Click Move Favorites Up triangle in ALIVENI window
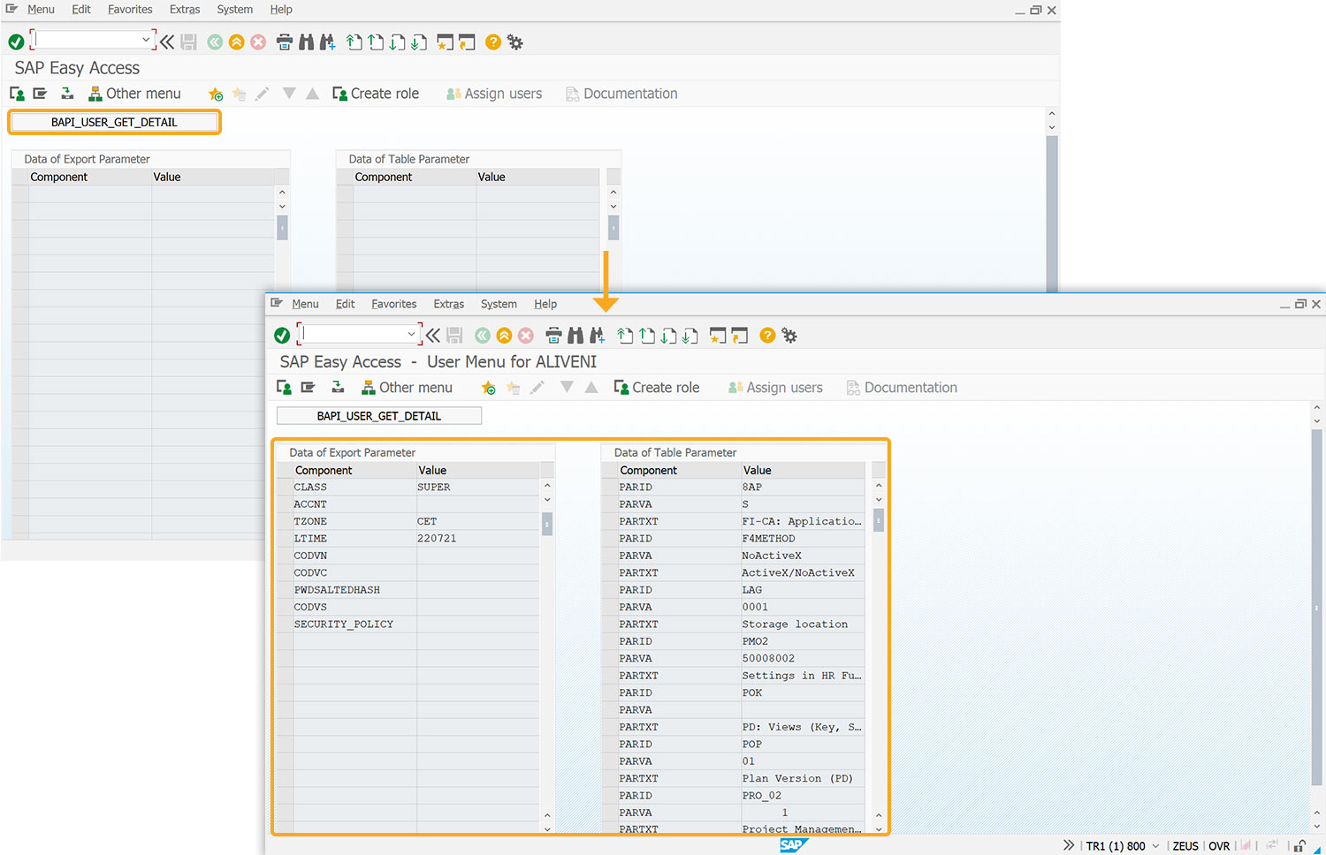This screenshot has width=1326, height=855. pyautogui.click(x=591, y=388)
